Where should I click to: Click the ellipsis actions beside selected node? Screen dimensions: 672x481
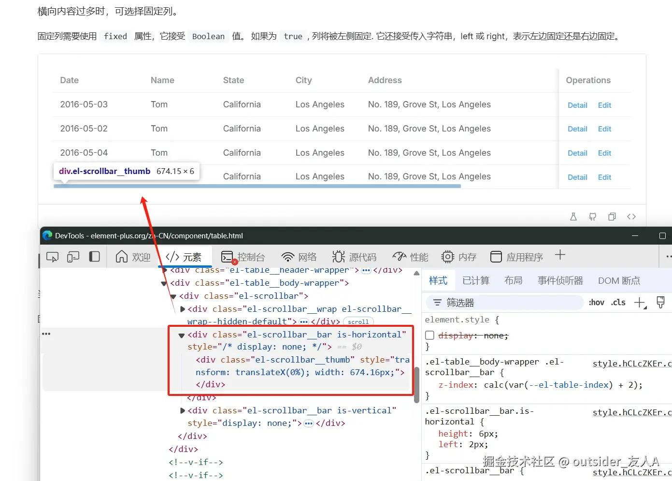click(x=46, y=334)
